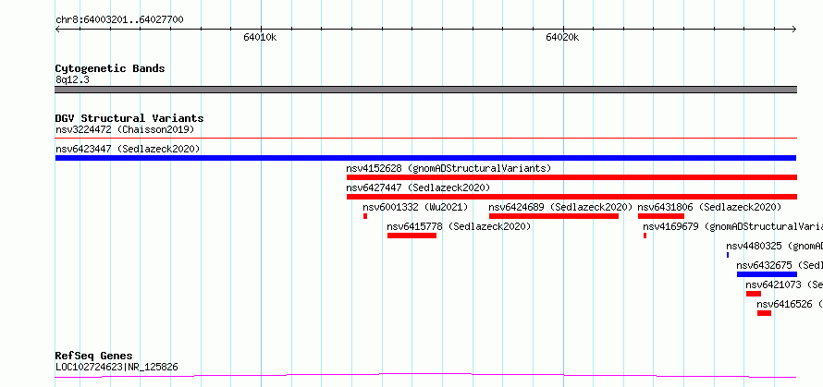Open the nsv6415778 (Sedlazeck2020) label
823x387 pixels.
coord(459,226)
